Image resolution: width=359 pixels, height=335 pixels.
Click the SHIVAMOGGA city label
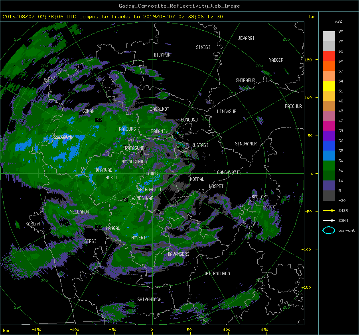click(x=149, y=300)
